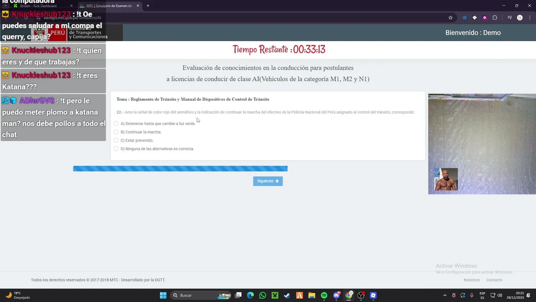The height and width of the screenshot is (302, 536).
Task: Click the Todos los derechos reservados footer text
Action: point(98,280)
